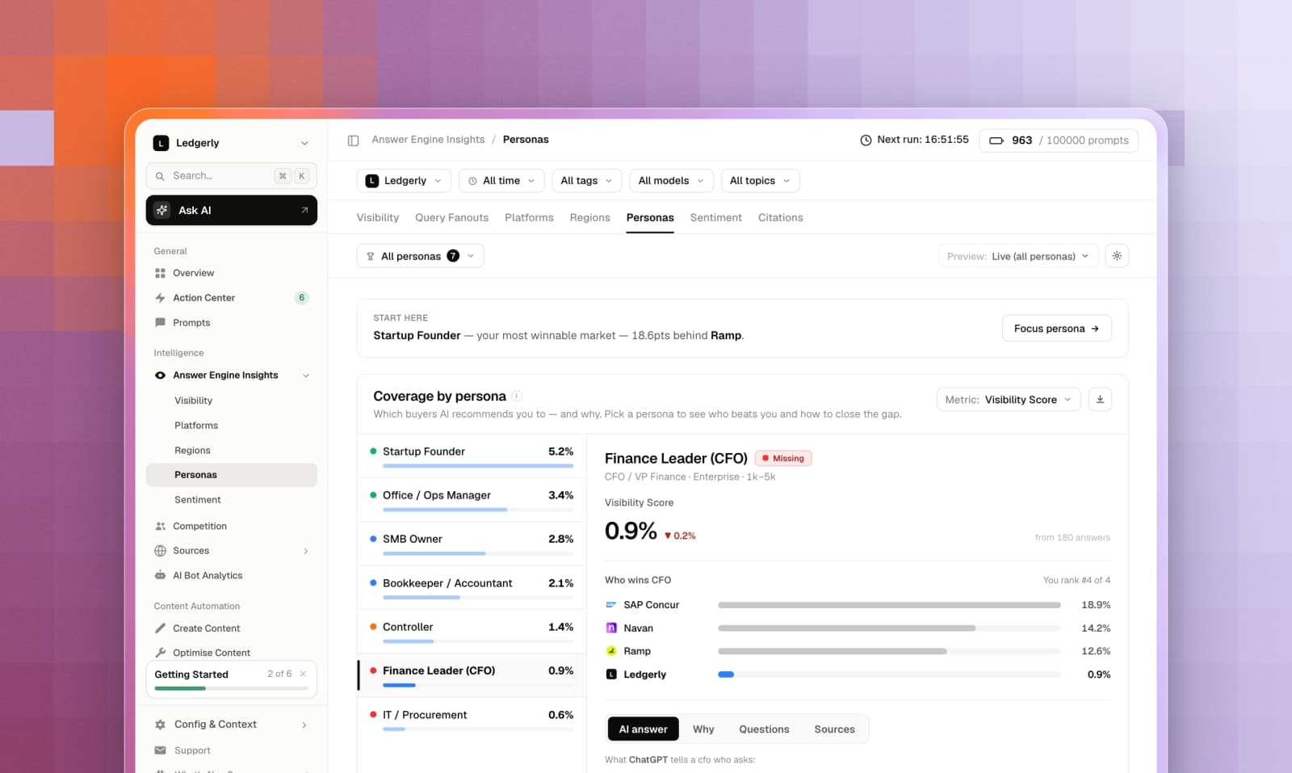Select Startup Founder coverage bar row

pos(472,456)
